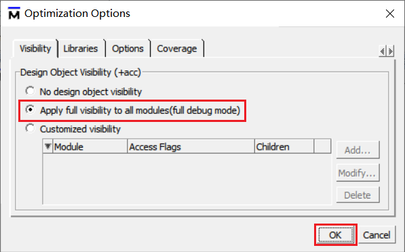
Task: Open the Libraries tab
Action: click(81, 49)
